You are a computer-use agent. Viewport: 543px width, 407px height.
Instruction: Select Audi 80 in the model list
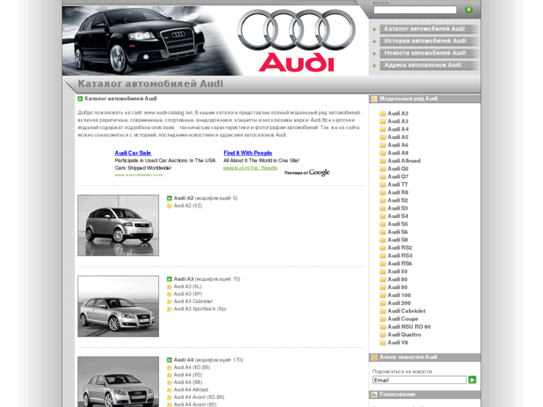click(397, 279)
